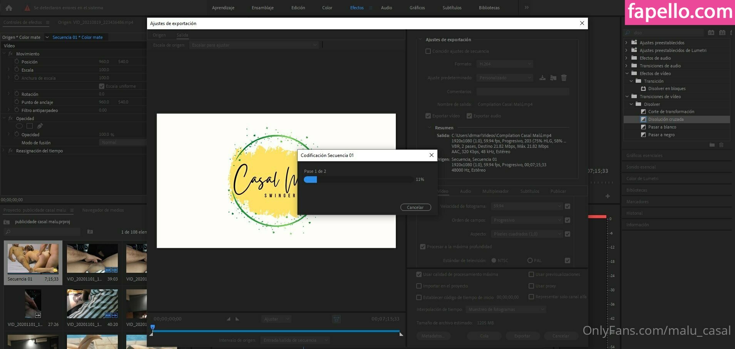Open the Velocidad de fotograma dropdown
The image size is (735, 349).
pos(527,206)
